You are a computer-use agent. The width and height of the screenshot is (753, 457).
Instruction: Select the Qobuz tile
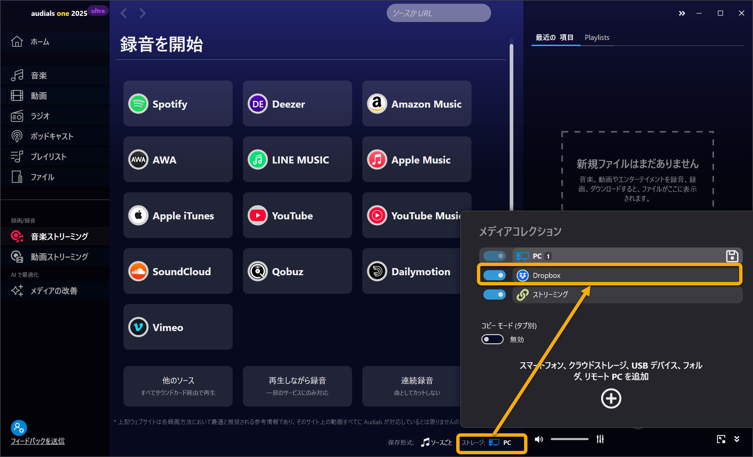pyautogui.click(x=297, y=271)
